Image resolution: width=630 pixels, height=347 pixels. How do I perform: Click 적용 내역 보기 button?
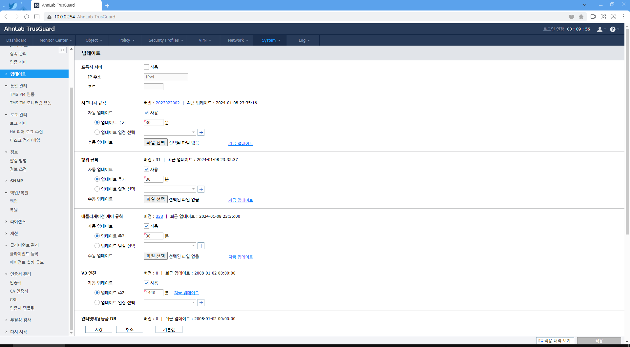(x=555, y=341)
